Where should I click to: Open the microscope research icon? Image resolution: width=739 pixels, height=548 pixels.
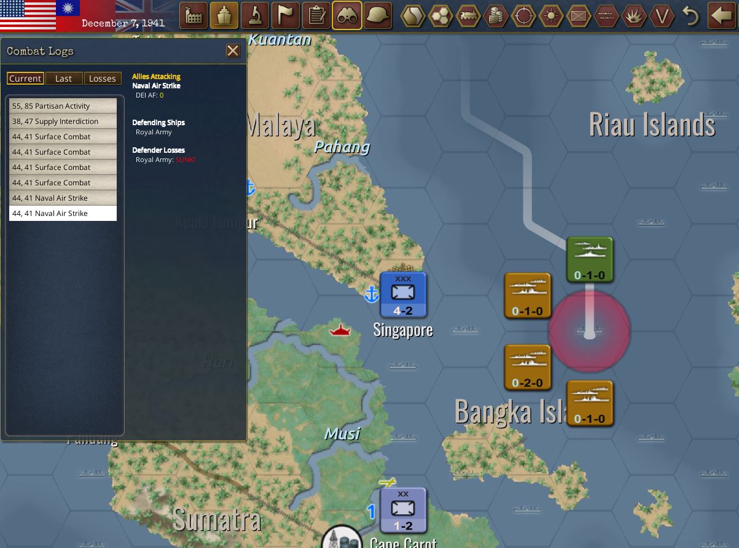(255, 15)
